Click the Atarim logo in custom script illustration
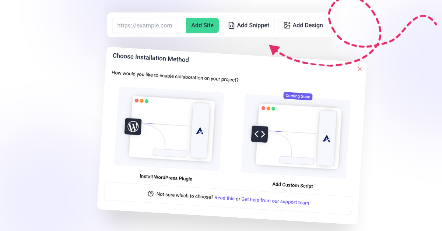Screen dimensions: 442x231 point(326,138)
